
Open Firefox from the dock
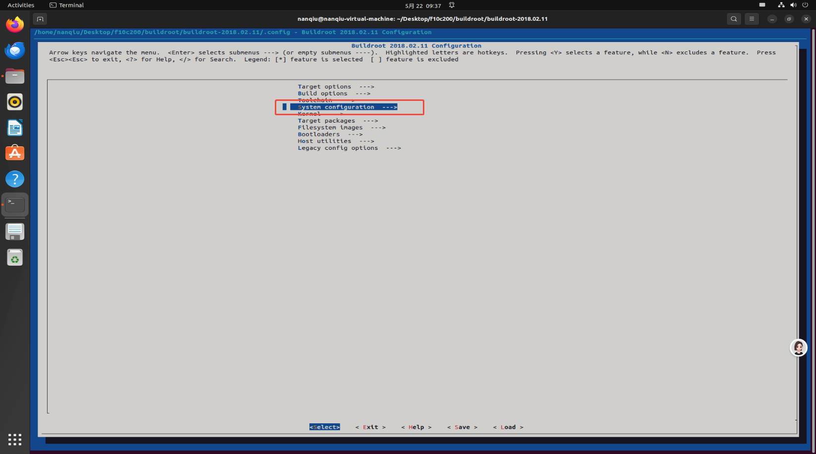click(15, 24)
